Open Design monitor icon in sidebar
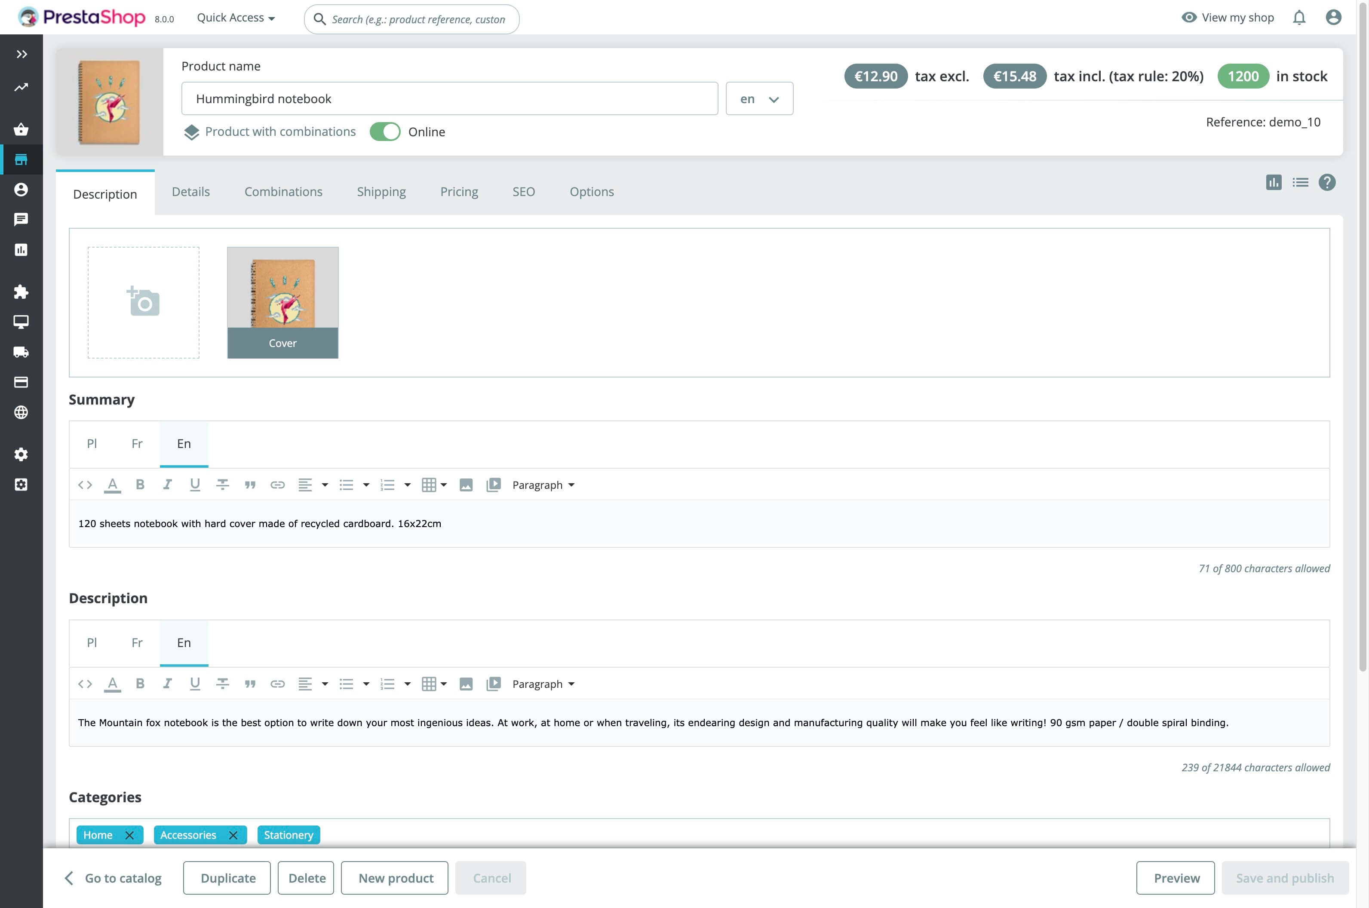The width and height of the screenshot is (1369, 908). pos(21,322)
